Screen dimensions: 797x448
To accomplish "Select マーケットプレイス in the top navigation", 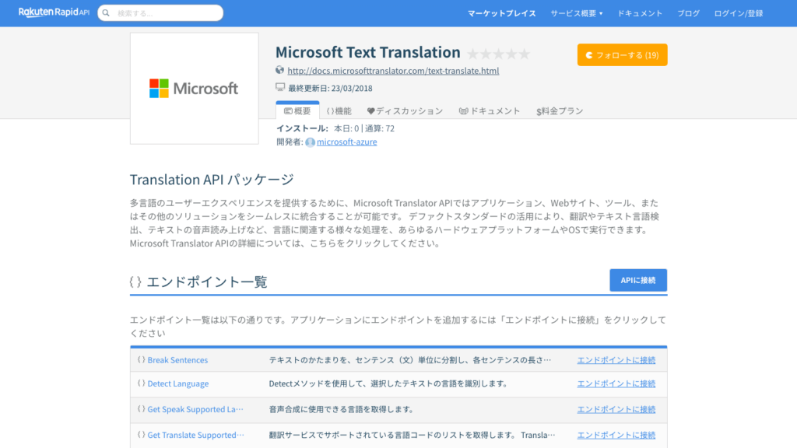I will click(501, 12).
